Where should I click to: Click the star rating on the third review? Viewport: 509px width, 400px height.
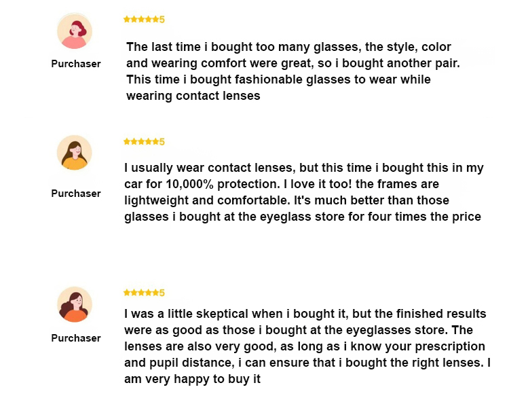pos(141,293)
